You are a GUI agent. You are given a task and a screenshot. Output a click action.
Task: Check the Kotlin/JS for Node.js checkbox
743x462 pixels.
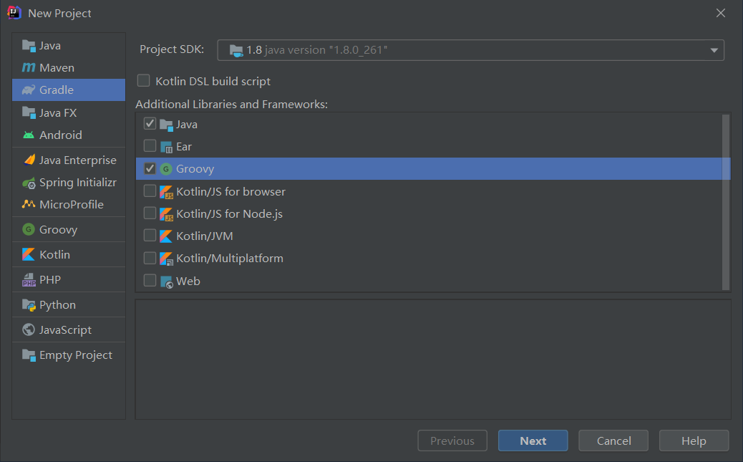150,213
